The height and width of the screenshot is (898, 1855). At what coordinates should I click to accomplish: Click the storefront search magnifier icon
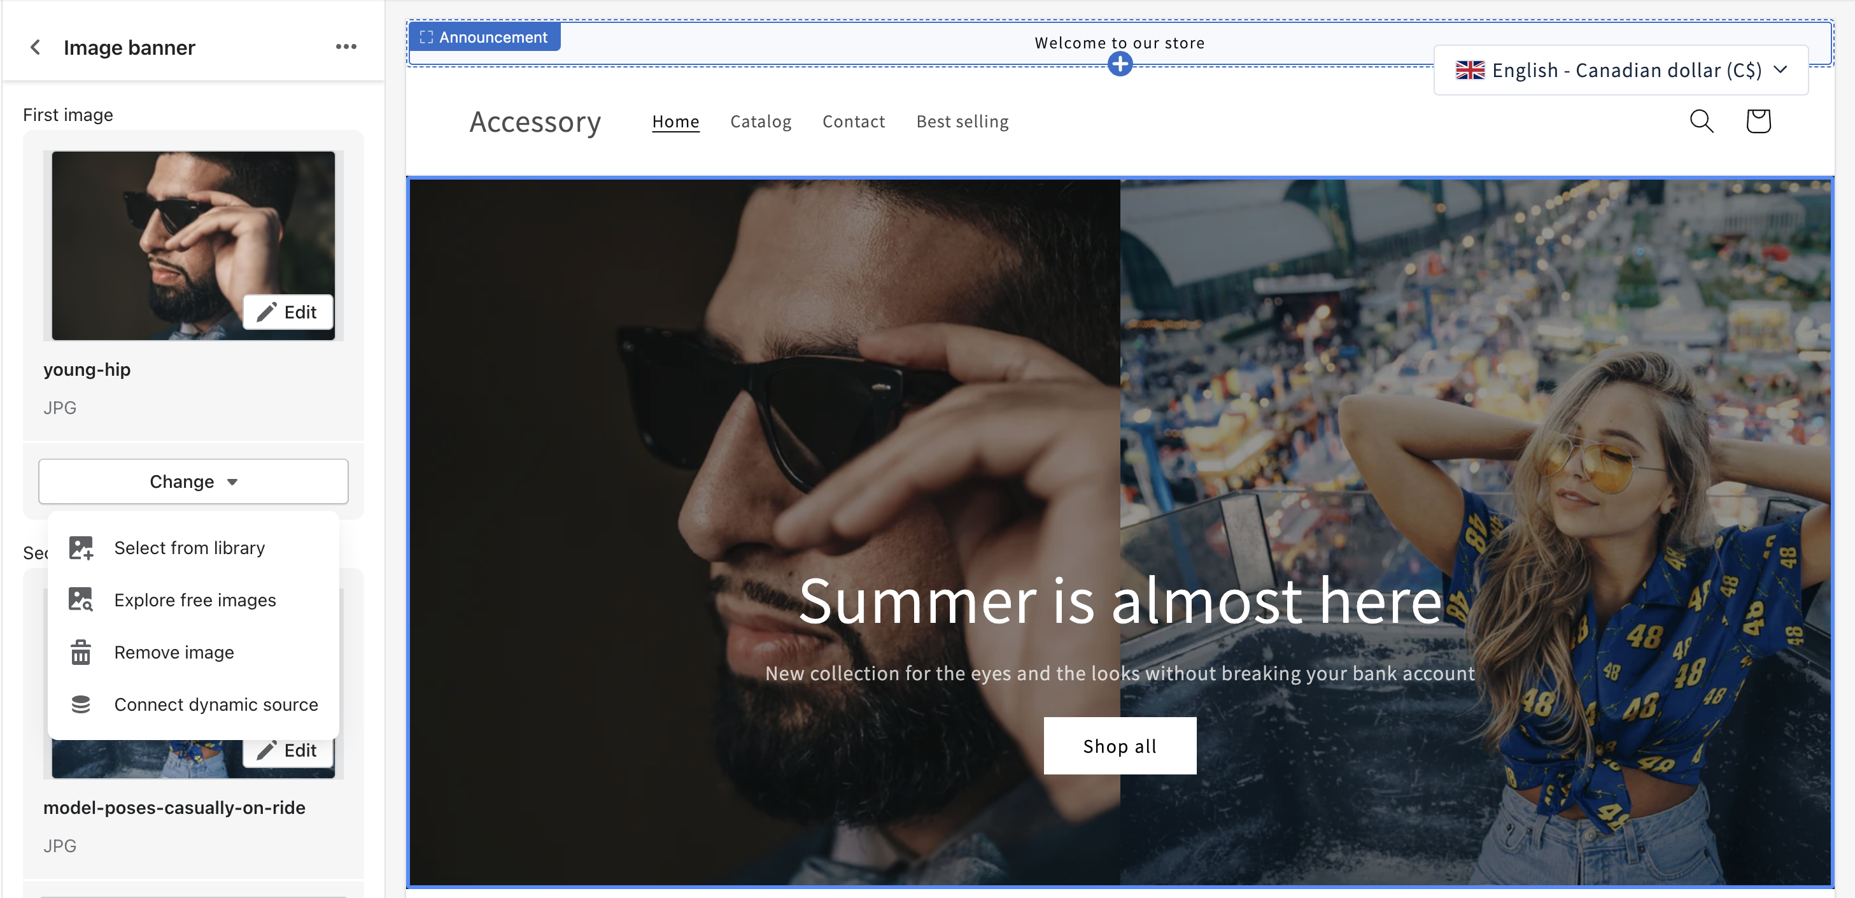coord(1701,121)
